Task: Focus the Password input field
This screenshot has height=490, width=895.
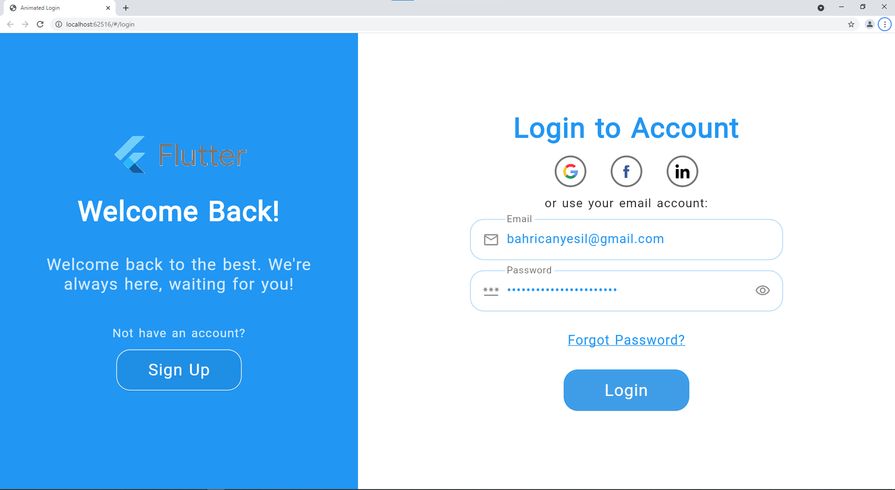Action: pos(626,291)
